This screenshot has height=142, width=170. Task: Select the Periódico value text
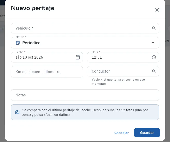coord(31,43)
